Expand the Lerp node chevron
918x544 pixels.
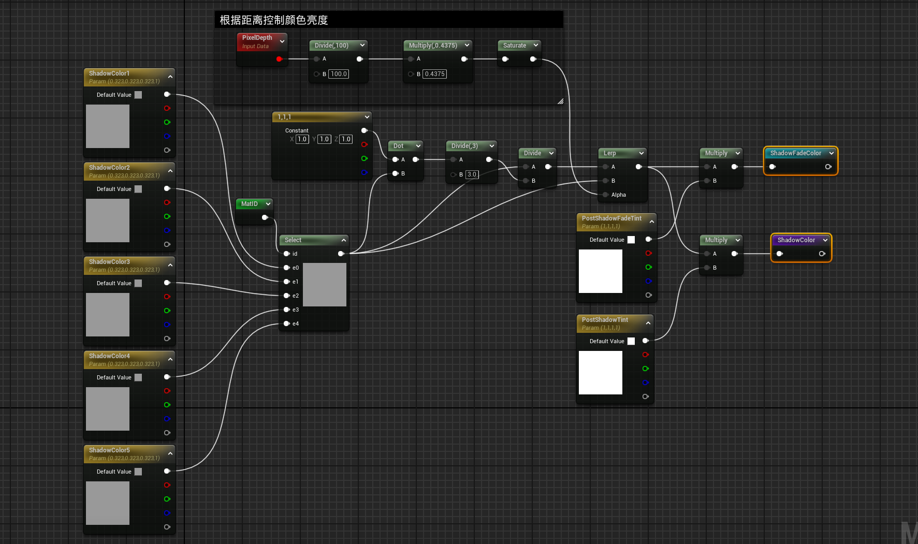642,153
